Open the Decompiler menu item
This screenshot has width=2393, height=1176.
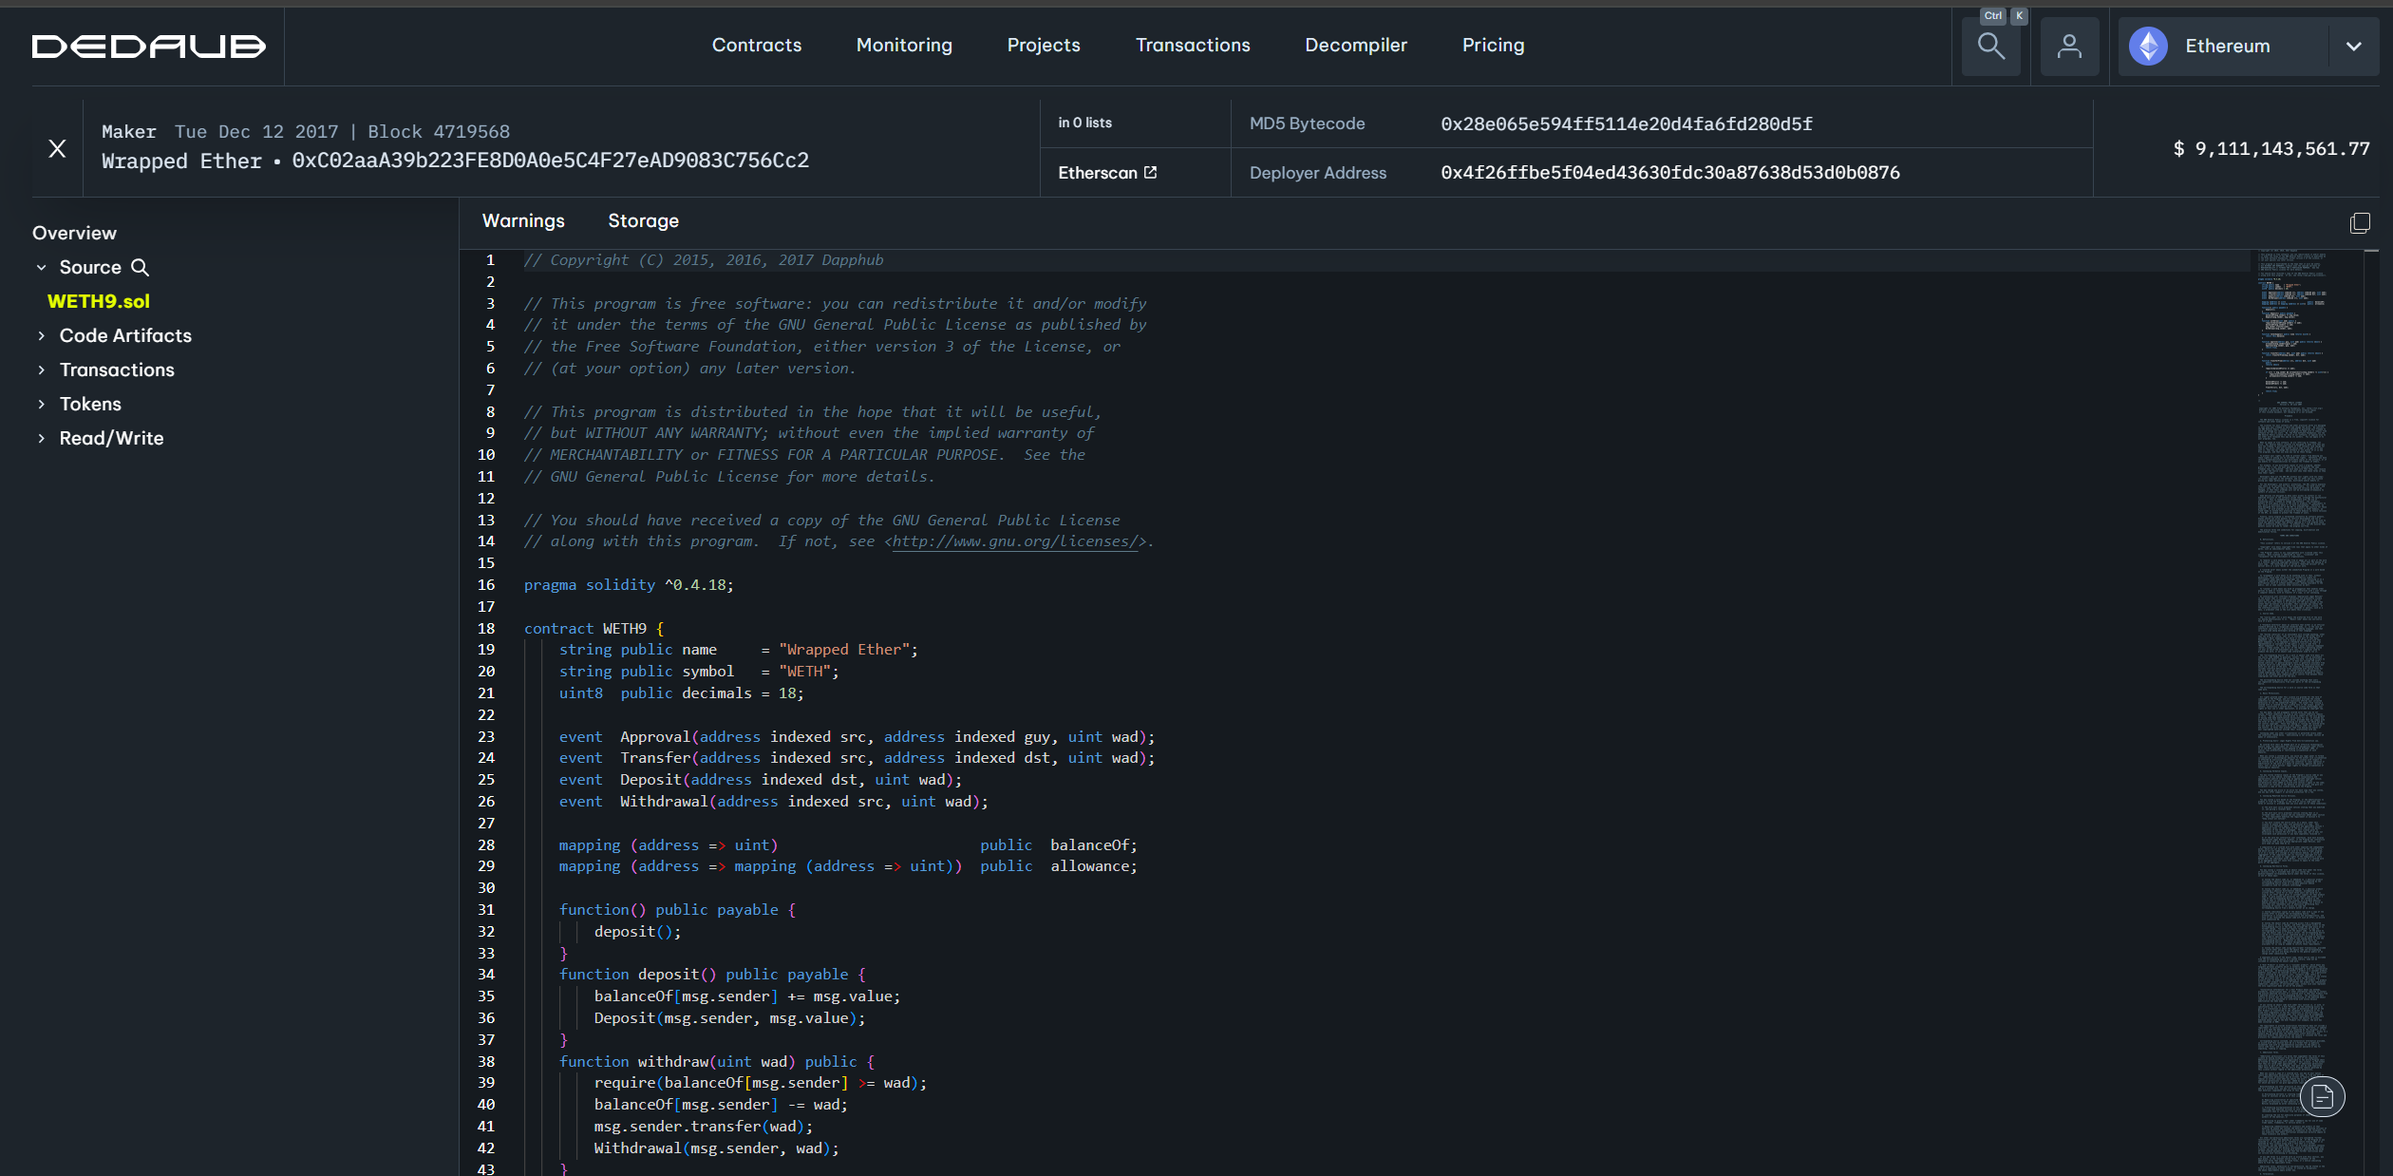[1355, 45]
